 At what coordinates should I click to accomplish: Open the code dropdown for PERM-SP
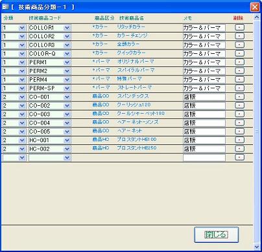point(67,88)
